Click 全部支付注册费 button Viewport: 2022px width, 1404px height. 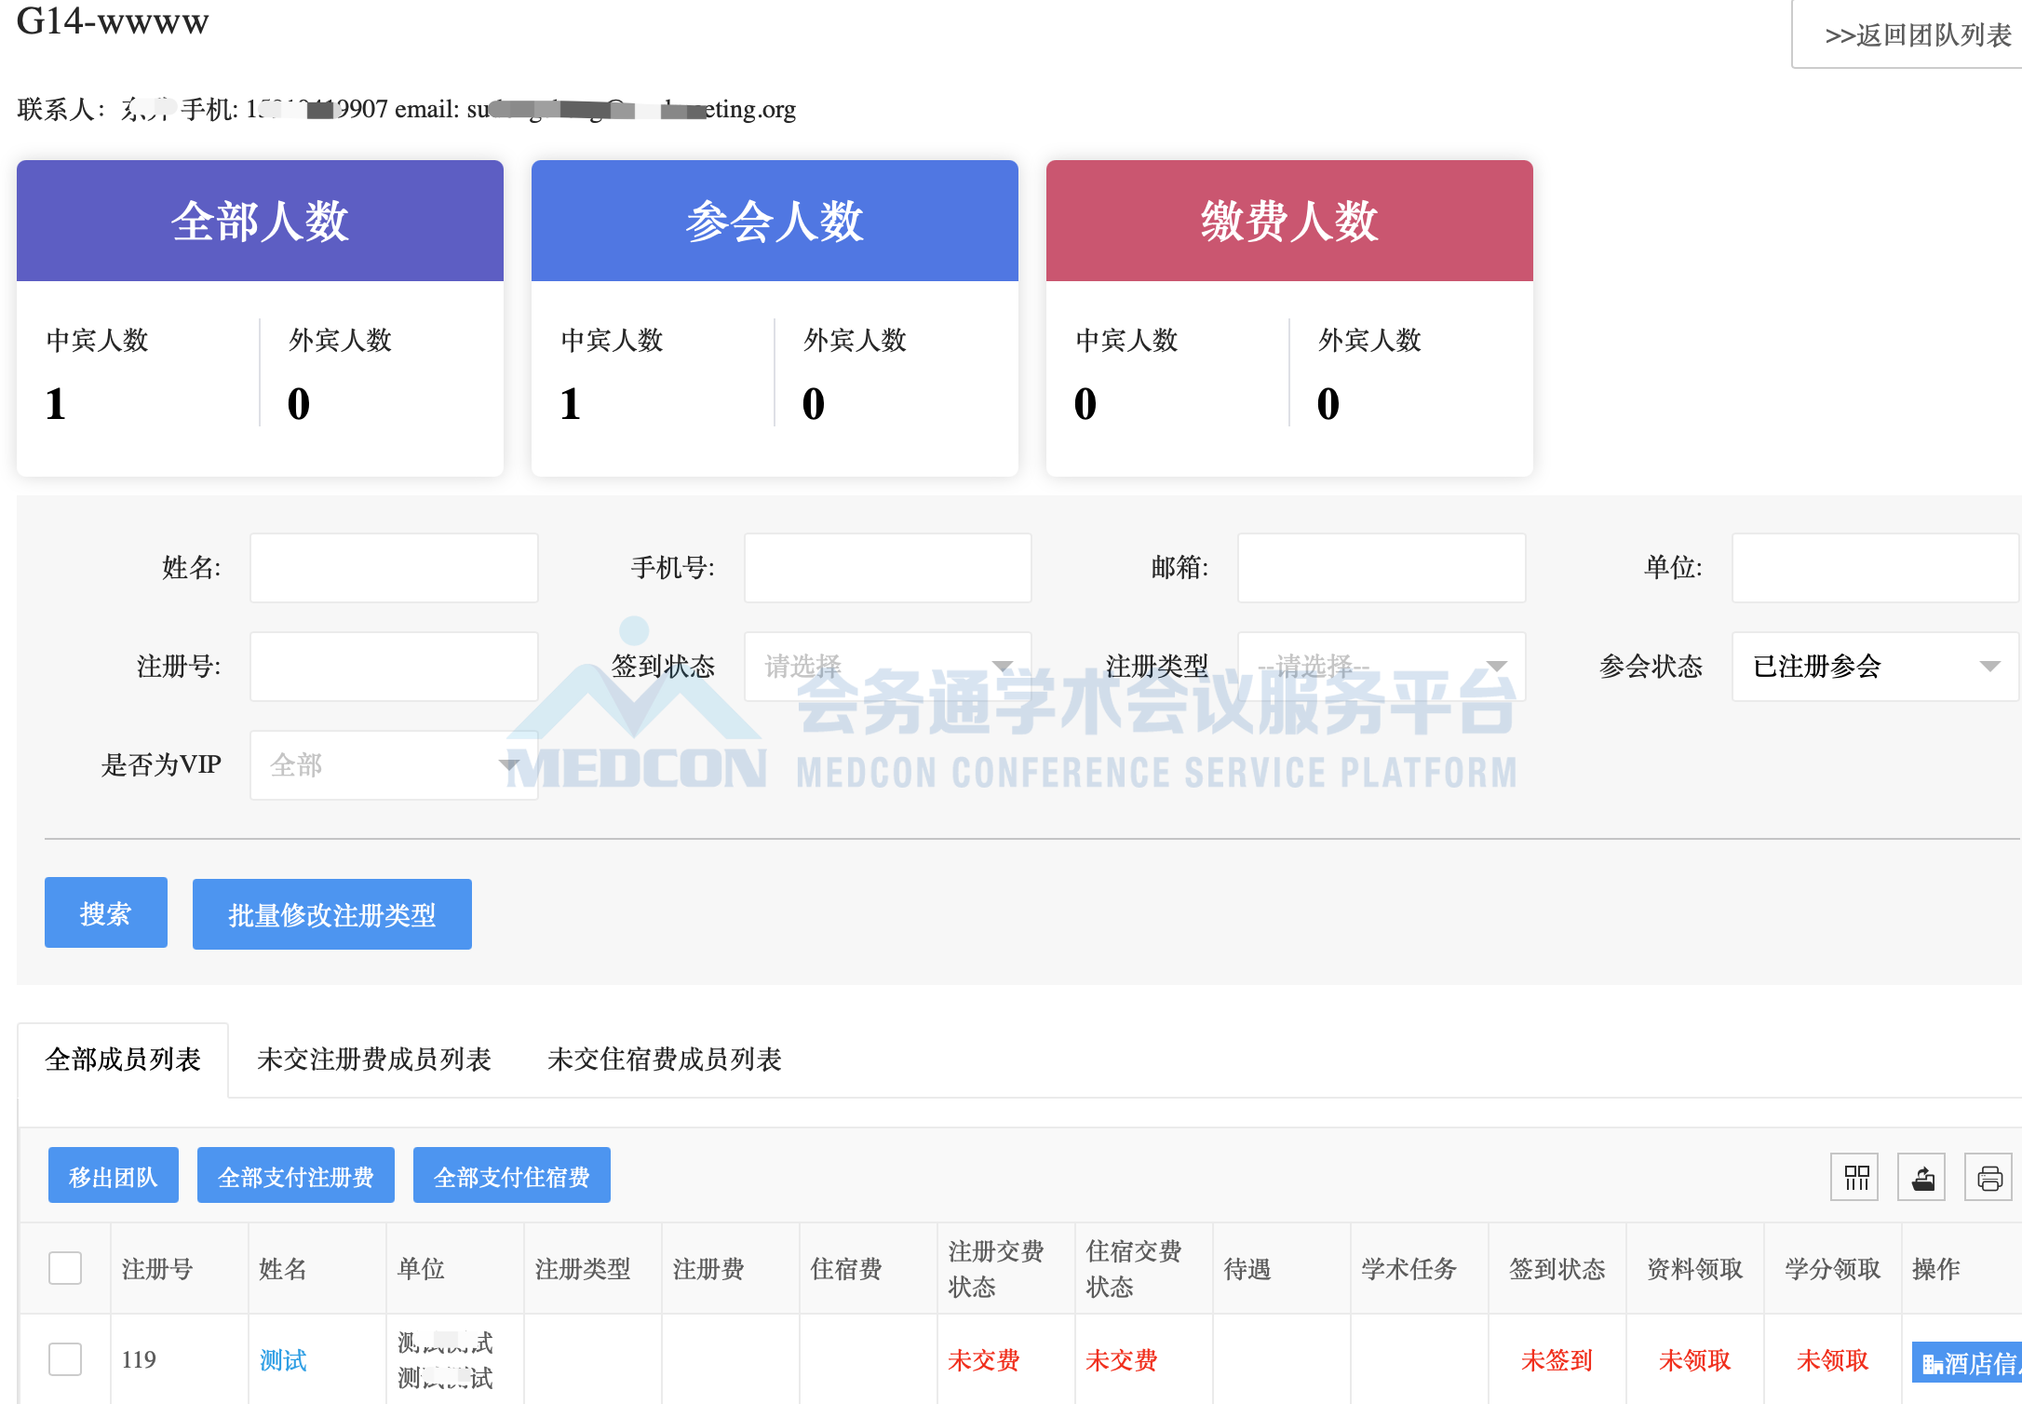tap(296, 1175)
